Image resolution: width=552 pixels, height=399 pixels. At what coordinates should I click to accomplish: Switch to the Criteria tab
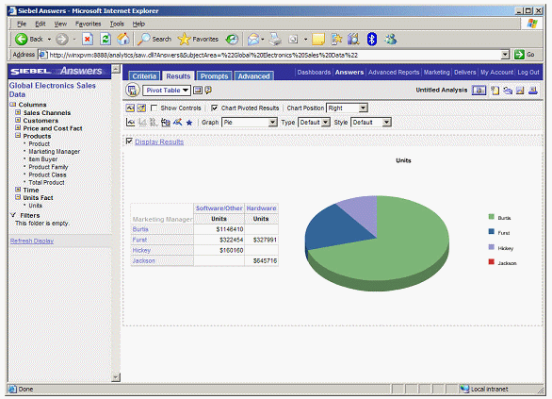click(144, 76)
